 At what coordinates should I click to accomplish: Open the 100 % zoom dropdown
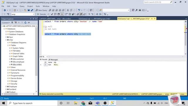pos(47,57)
